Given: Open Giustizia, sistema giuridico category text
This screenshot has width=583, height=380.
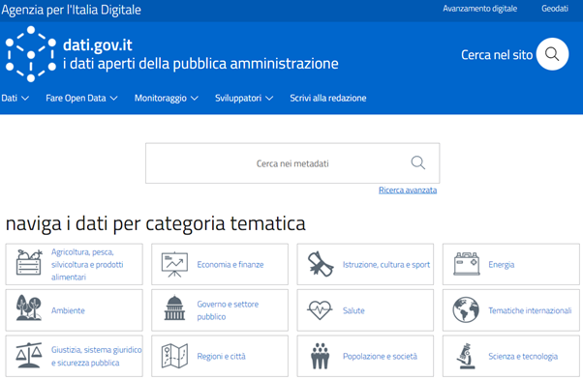Looking at the screenshot, I should coord(96,356).
